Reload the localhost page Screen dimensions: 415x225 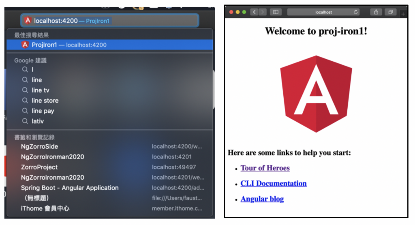tap(355, 12)
